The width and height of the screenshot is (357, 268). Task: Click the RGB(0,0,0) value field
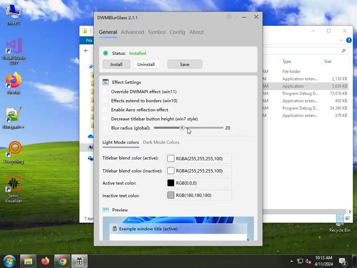(199, 183)
